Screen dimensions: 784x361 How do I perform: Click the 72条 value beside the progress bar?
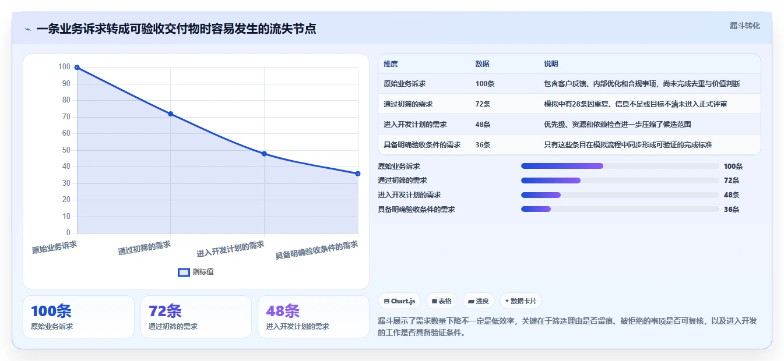pyautogui.click(x=732, y=180)
